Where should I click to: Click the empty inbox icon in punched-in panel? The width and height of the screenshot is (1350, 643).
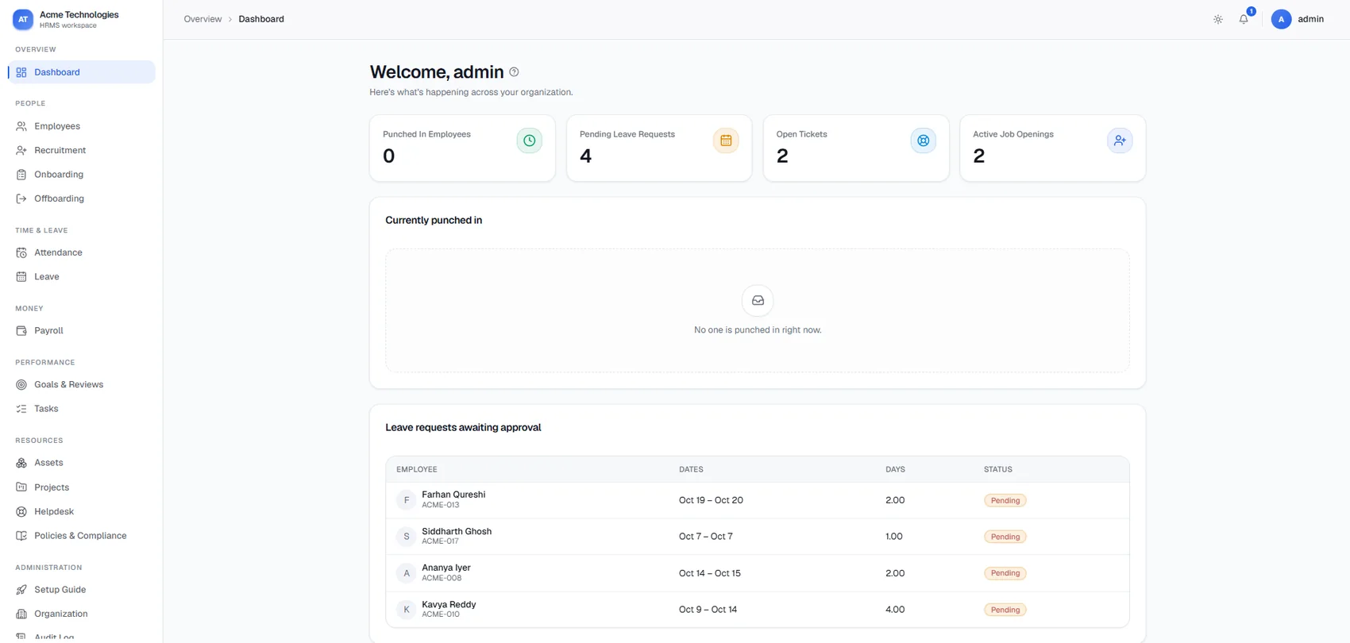pyautogui.click(x=758, y=301)
